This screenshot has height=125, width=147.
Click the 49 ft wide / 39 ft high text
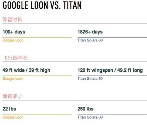(x=26, y=70)
